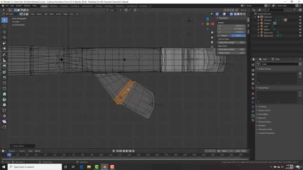Image resolution: width=303 pixels, height=170 pixels.
Task: Switch to the Layout workspace tab
Action: [44, 6]
